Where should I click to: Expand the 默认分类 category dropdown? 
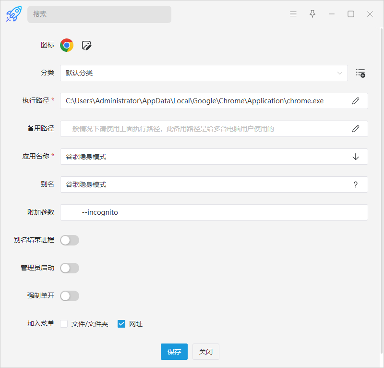coord(204,73)
